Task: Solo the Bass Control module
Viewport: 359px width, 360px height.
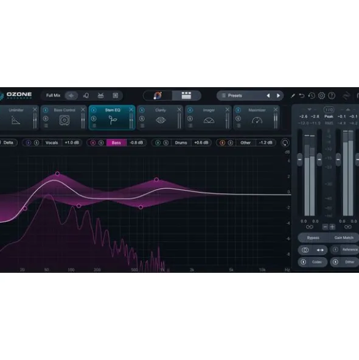Action: pyautogui.click(x=46, y=119)
